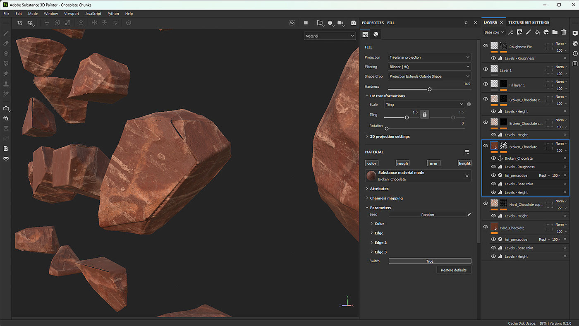Image resolution: width=579 pixels, height=326 pixels.
Task: Lock the tiling ratio padlock
Action: [x=424, y=115]
